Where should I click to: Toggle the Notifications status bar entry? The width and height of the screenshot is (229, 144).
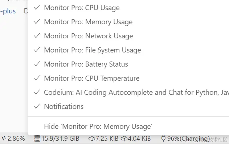tap(128, 107)
